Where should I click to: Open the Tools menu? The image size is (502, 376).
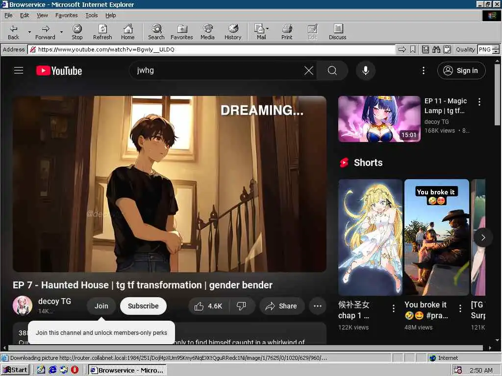click(x=91, y=15)
